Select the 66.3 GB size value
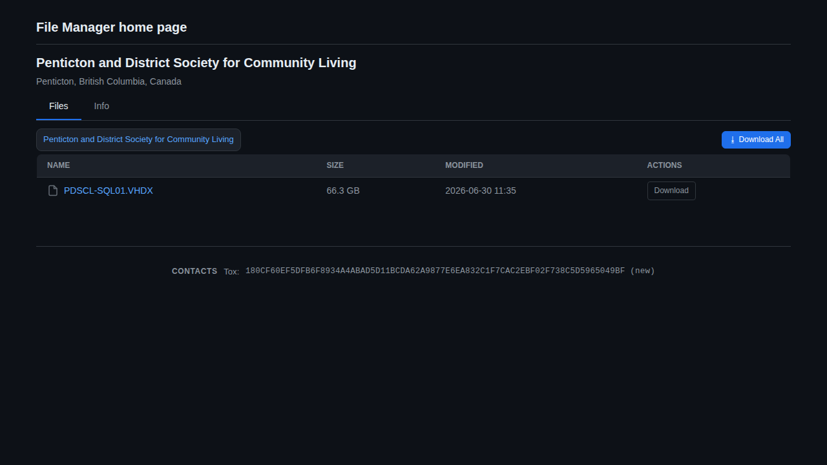The image size is (827, 465). (343, 191)
